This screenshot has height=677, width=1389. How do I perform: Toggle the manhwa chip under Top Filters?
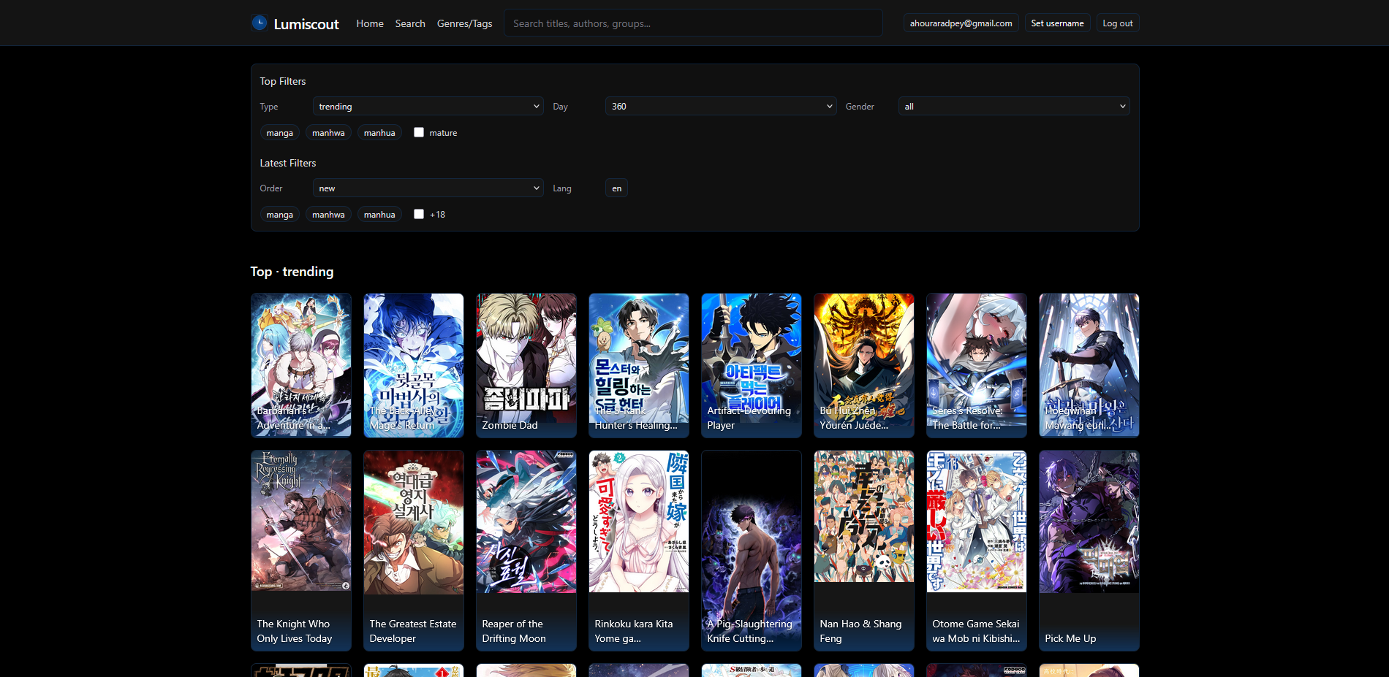click(328, 133)
